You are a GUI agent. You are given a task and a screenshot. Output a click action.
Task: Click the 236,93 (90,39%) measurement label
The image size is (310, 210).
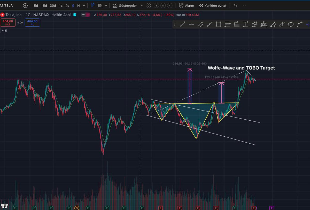pos(190,64)
